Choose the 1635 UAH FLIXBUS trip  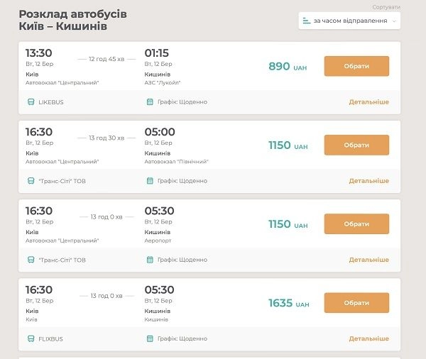[356, 303]
